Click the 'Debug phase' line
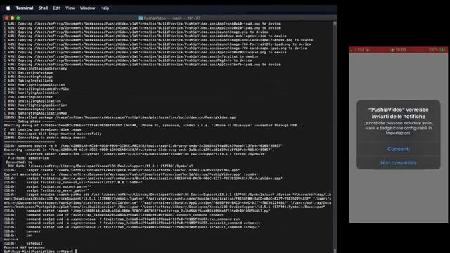Image resolution: width=450 pixels, height=253 pixels. (29, 122)
